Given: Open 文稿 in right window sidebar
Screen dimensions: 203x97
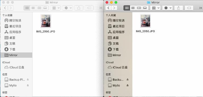Looking at the screenshot, I should tap(118, 43).
